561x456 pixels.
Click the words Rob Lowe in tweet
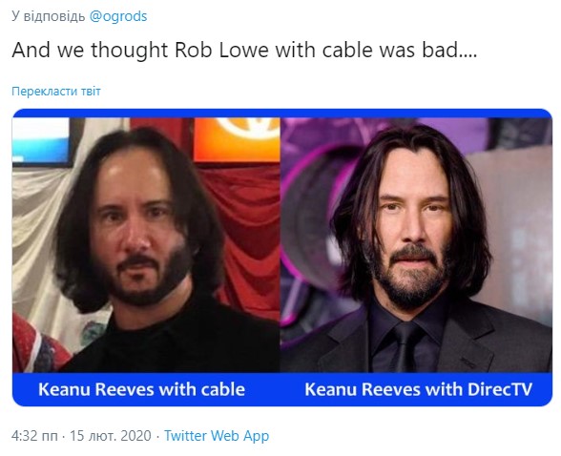click(221, 50)
